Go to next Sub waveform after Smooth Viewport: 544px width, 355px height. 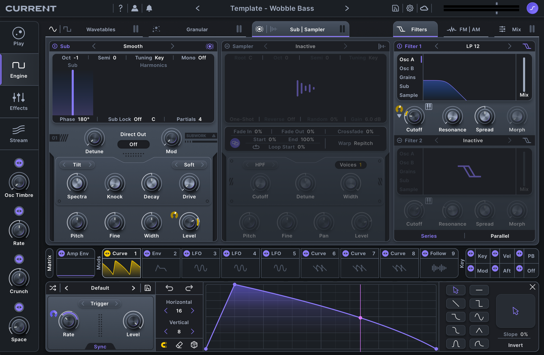click(172, 46)
